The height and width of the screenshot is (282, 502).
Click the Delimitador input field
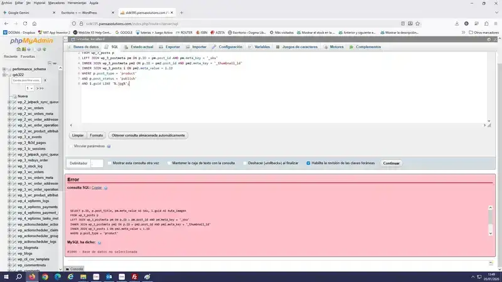point(96,163)
